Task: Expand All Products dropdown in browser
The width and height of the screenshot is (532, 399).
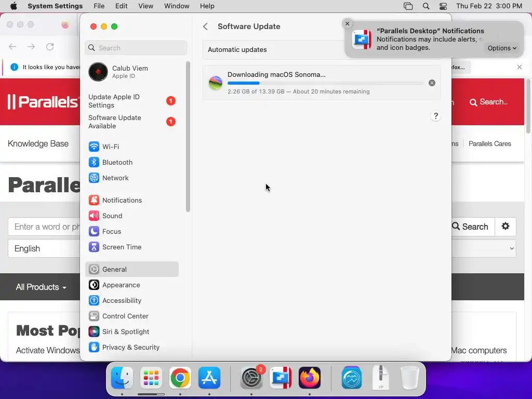Action: point(41,287)
